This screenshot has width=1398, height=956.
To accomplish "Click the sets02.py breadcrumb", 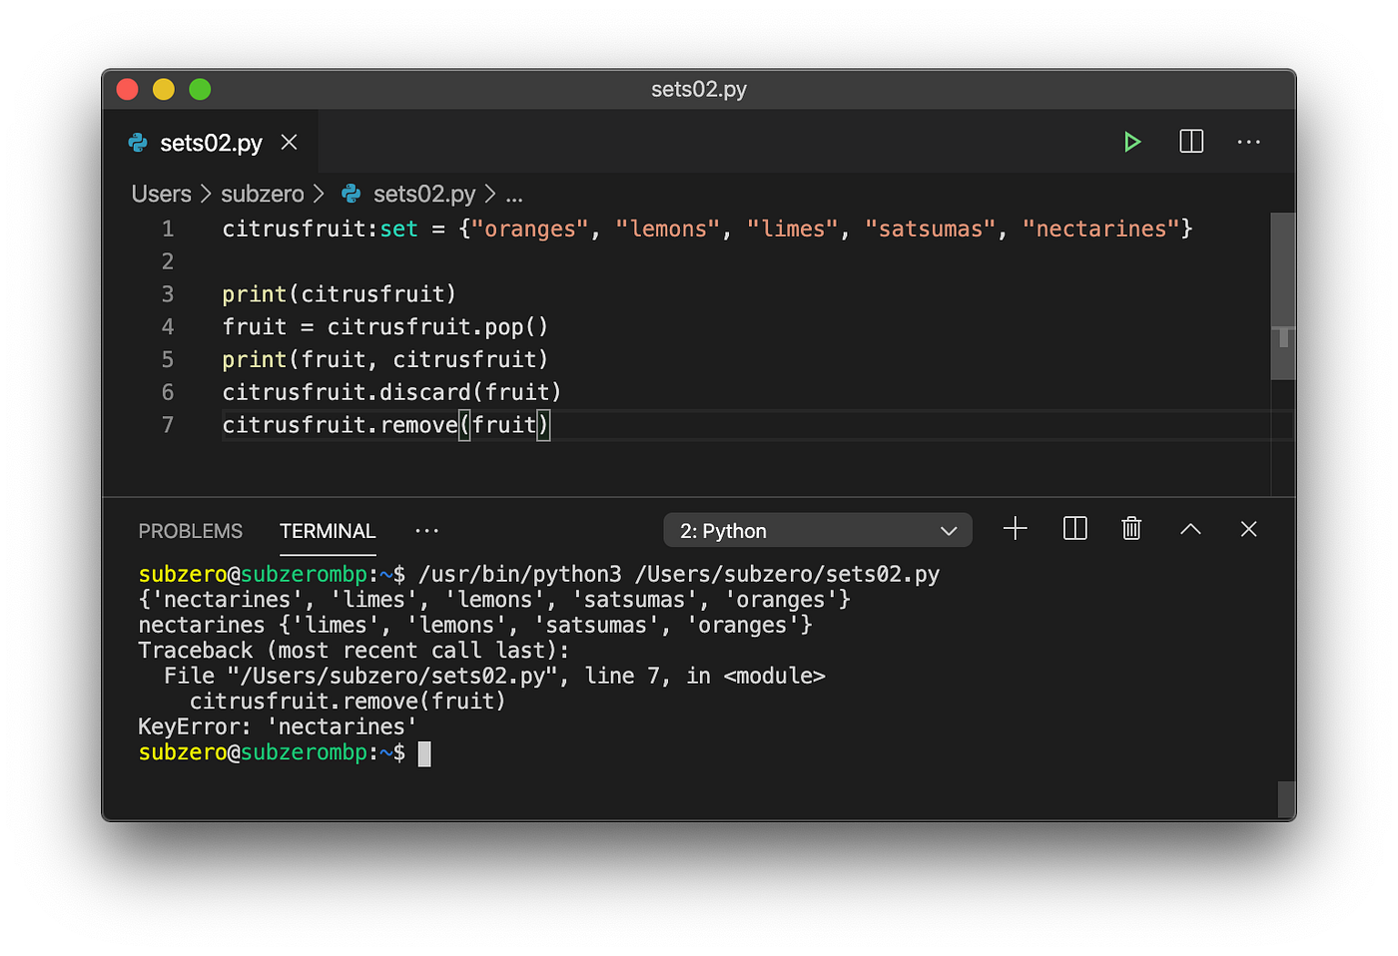I will pos(424,194).
